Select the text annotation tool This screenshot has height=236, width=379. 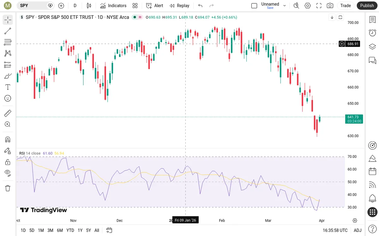click(x=8, y=87)
